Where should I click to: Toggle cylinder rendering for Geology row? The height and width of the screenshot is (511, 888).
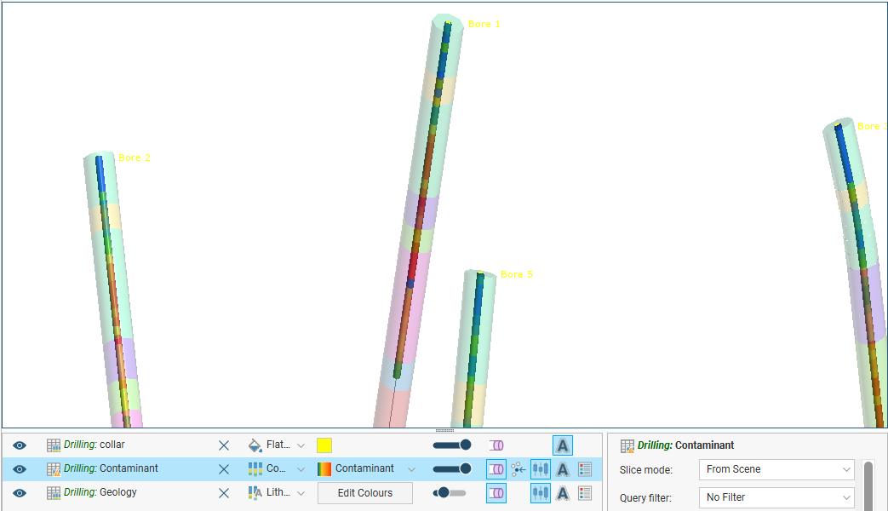click(496, 493)
